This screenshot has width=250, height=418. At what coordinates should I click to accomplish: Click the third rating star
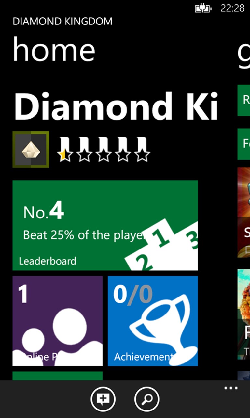point(104,154)
